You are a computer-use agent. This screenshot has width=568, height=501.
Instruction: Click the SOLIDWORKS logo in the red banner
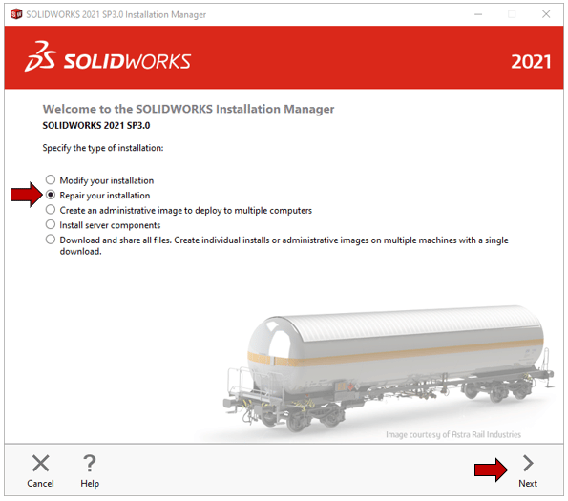click(x=108, y=57)
